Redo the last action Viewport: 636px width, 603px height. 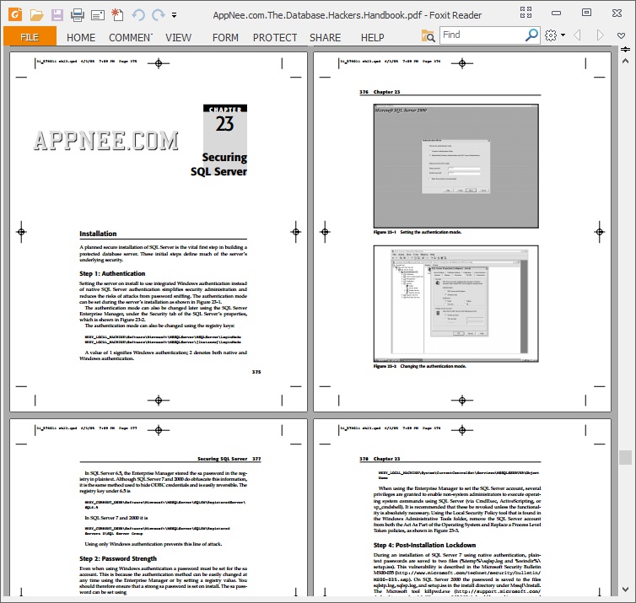158,15
